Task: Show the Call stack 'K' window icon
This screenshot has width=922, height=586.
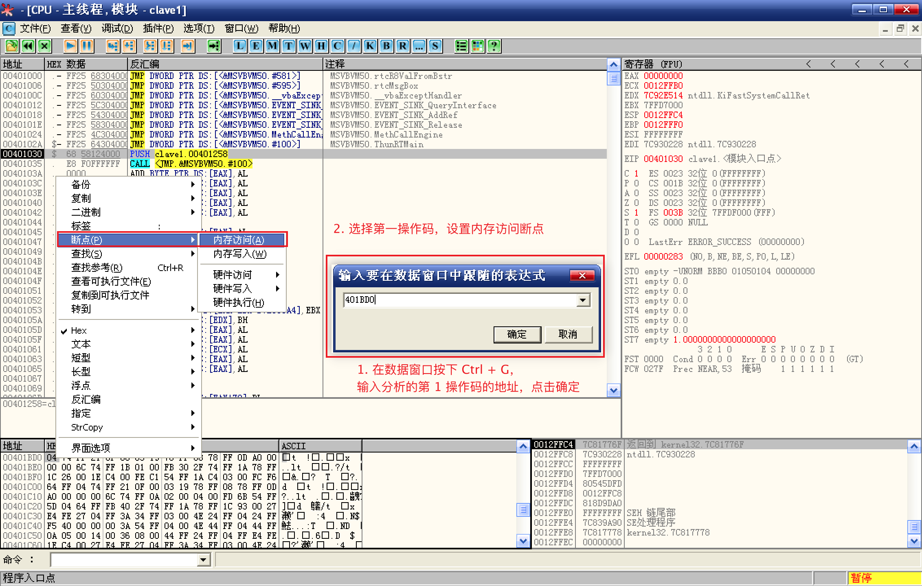Action: tap(370, 46)
